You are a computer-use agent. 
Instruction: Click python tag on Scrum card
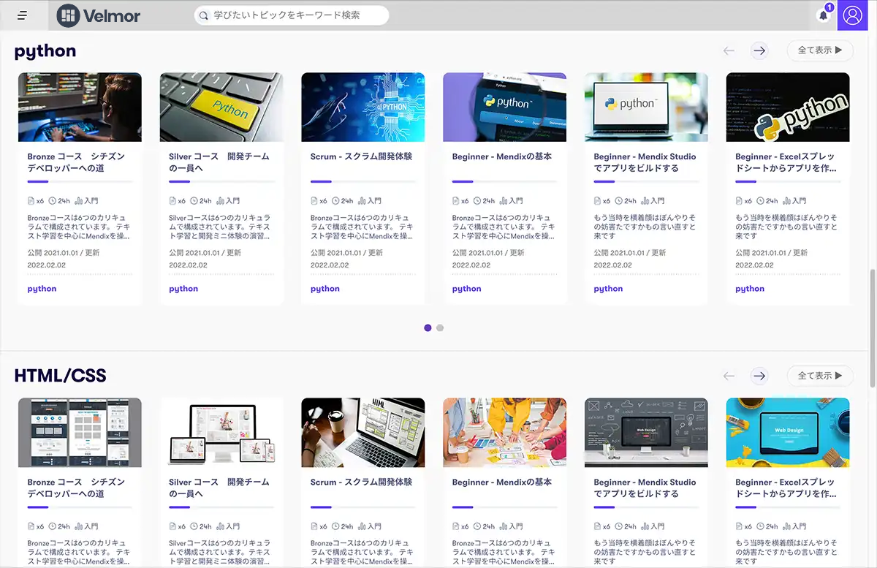(x=325, y=289)
